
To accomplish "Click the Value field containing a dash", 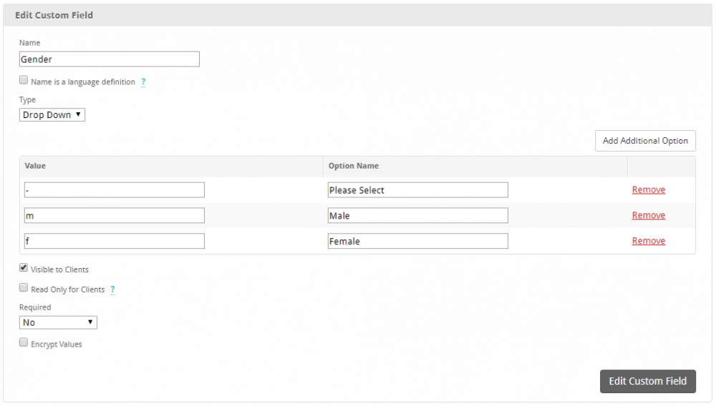I will 114,190.
